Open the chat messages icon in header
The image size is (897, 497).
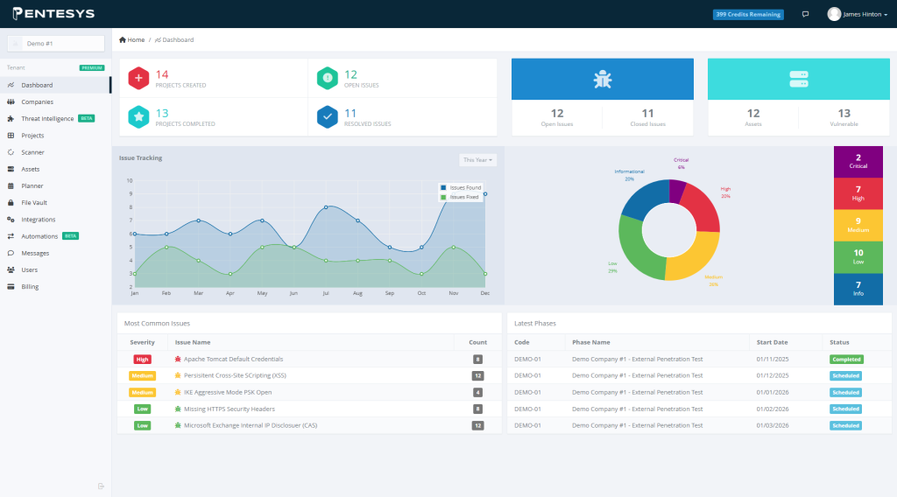[805, 14]
